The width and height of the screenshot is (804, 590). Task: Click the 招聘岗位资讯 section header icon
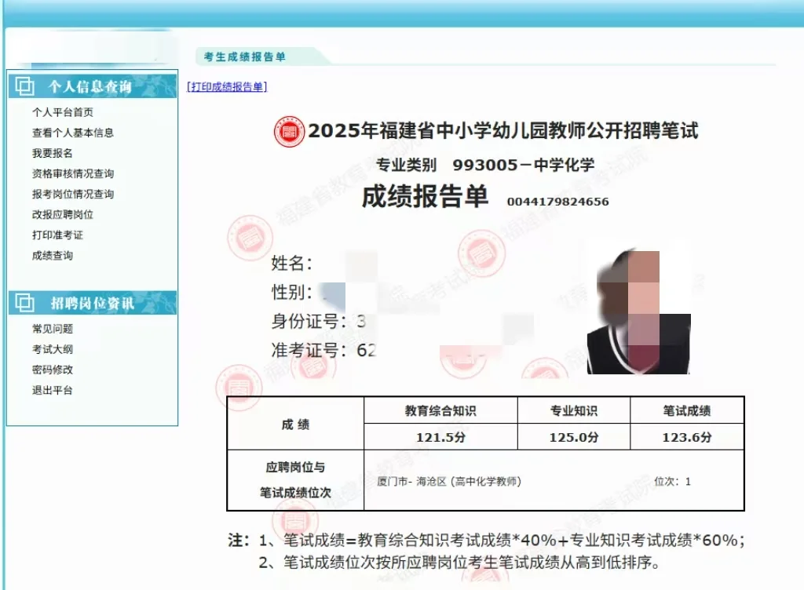pos(24,301)
